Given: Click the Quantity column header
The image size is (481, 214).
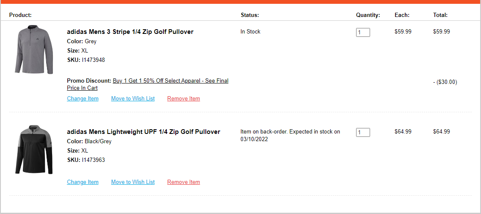Looking at the screenshot, I should click(x=368, y=15).
